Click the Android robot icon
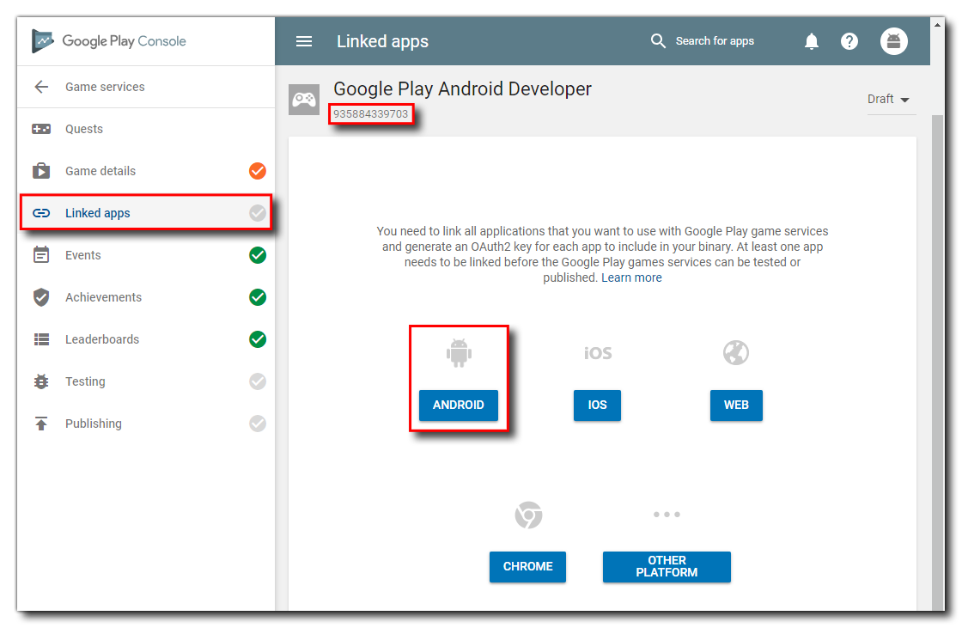Image resolution: width=962 pixels, height=628 pixels. pos(459,353)
